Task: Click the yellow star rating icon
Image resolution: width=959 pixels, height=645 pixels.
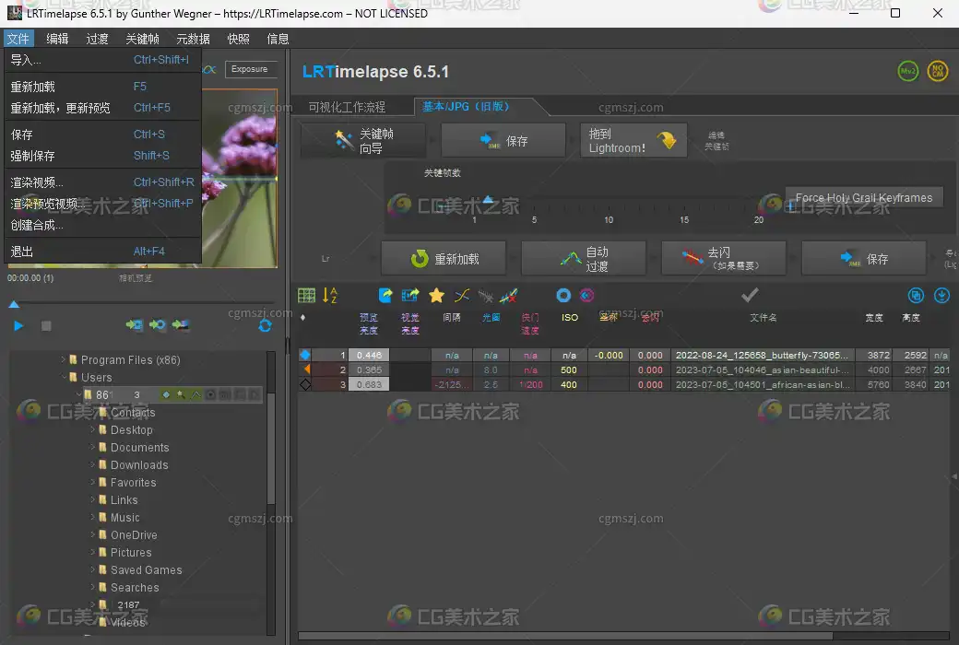Action: [x=436, y=296]
